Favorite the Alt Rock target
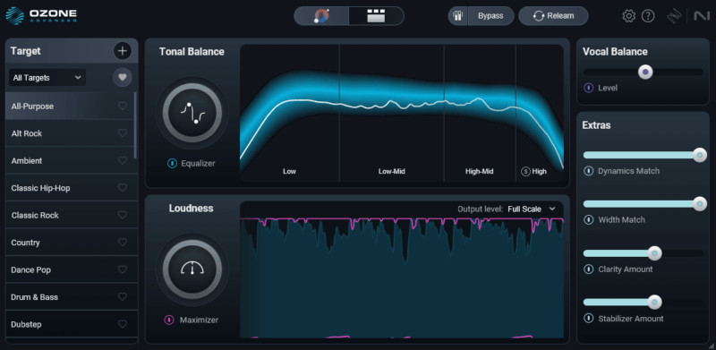 [123, 133]
